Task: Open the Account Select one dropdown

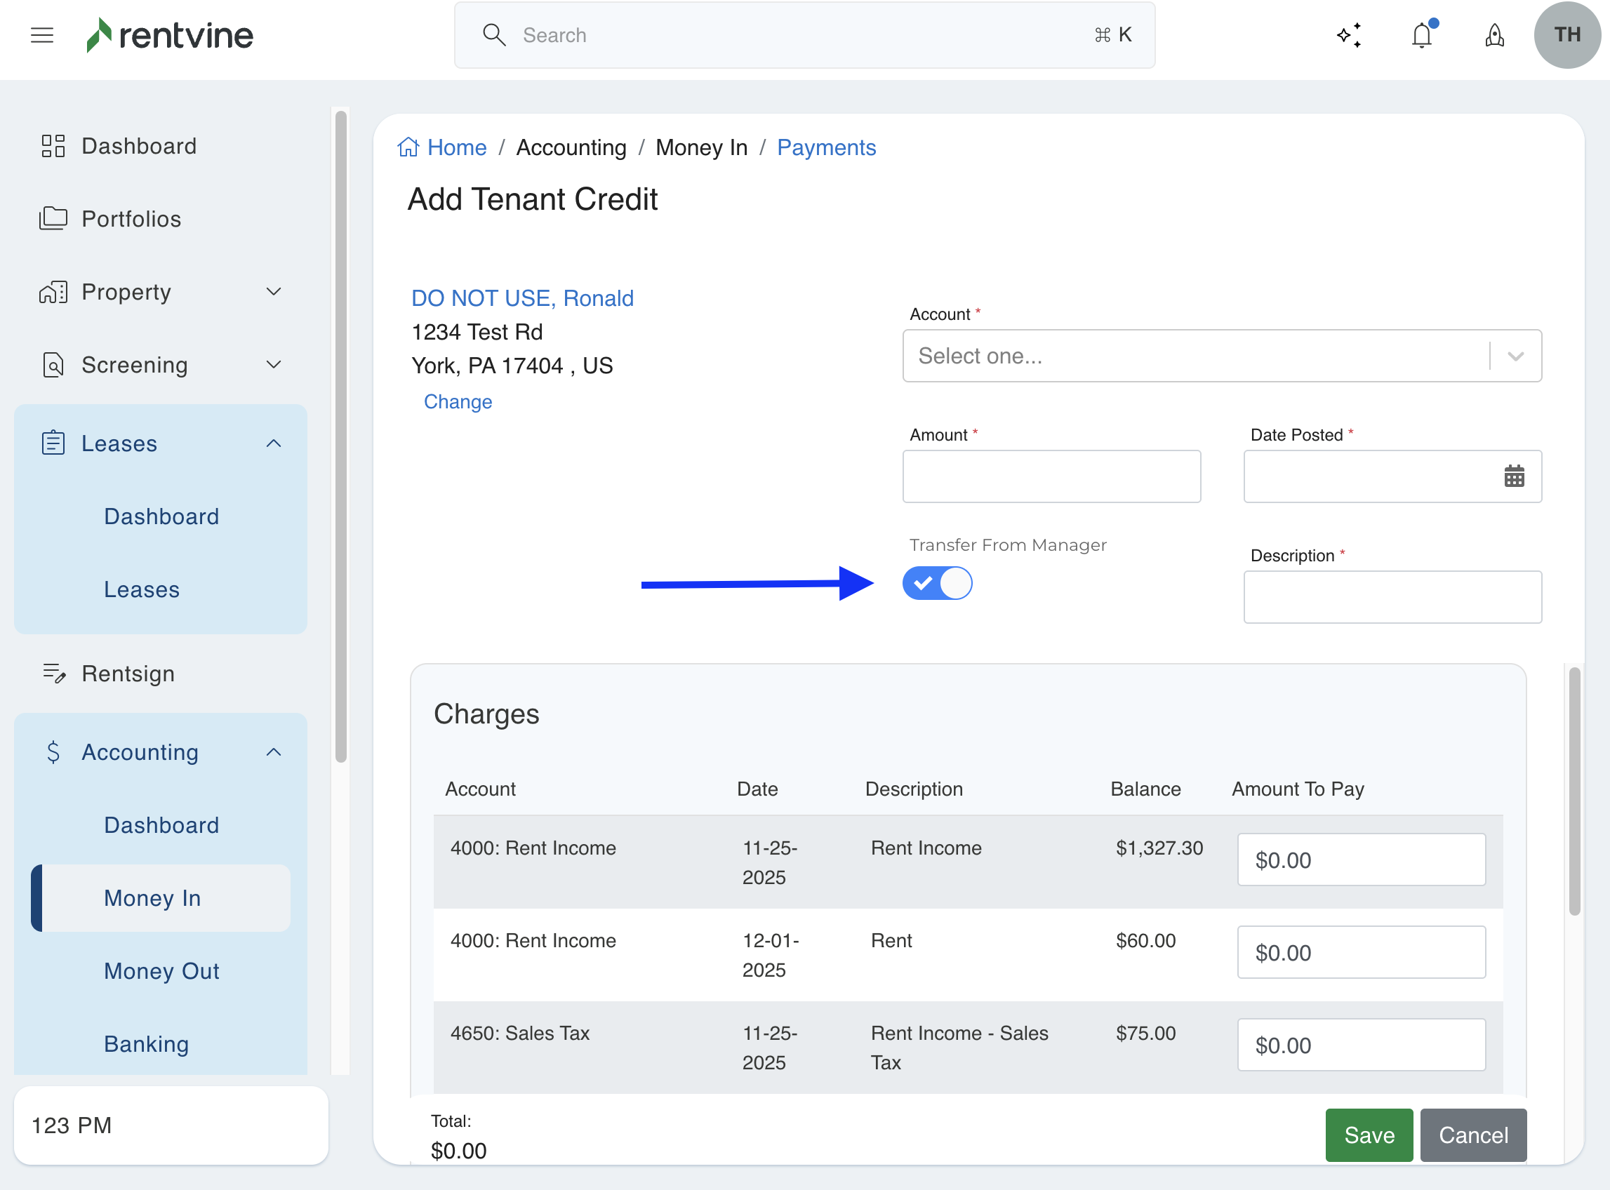Action: [1221, 356]
